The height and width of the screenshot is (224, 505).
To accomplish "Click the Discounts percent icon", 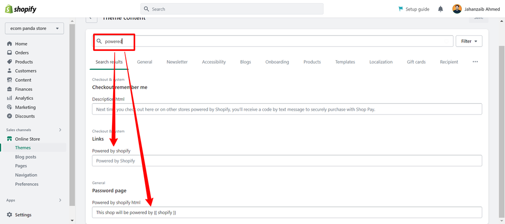I will click(x=9, y=116).
